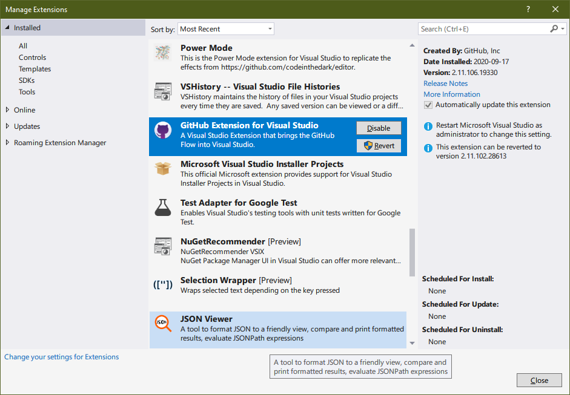The height and width of the screenshot is (395, 570).
Task: Disable the GitHub Extension
Action: 379,128
